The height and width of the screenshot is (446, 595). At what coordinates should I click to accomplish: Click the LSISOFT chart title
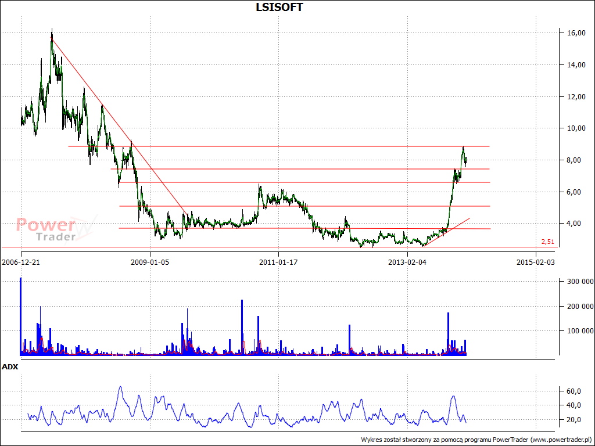pyautogui.click(x=279, y=7)
